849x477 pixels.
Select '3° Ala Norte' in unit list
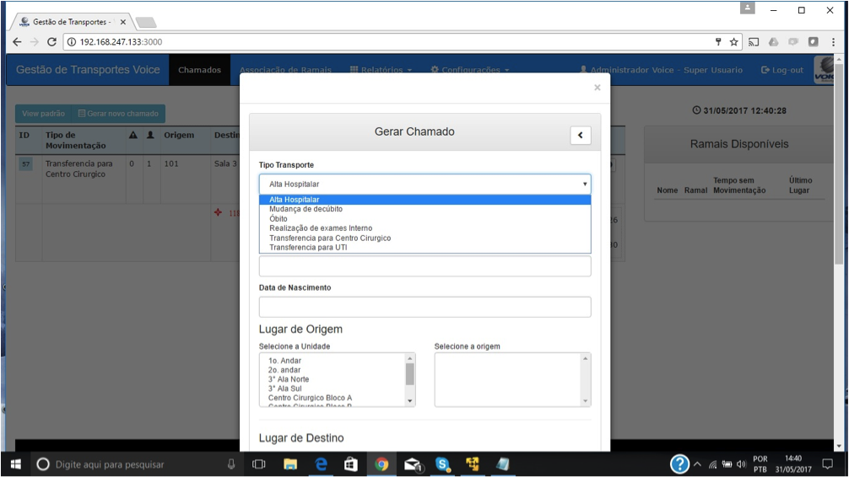pos(289,379)
